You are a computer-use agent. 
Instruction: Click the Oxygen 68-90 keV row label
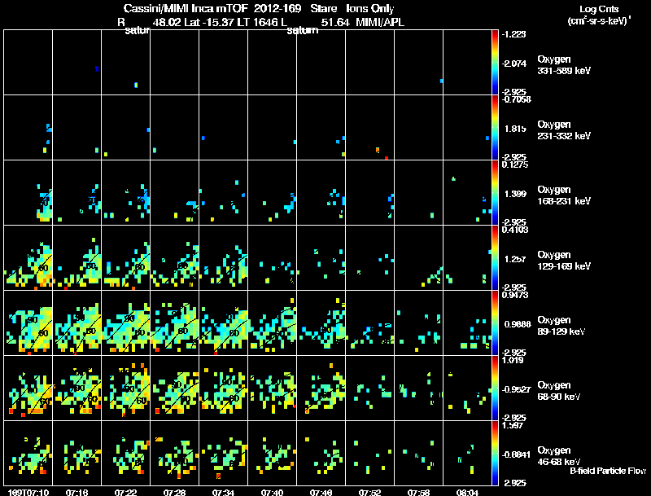(559, 391)
